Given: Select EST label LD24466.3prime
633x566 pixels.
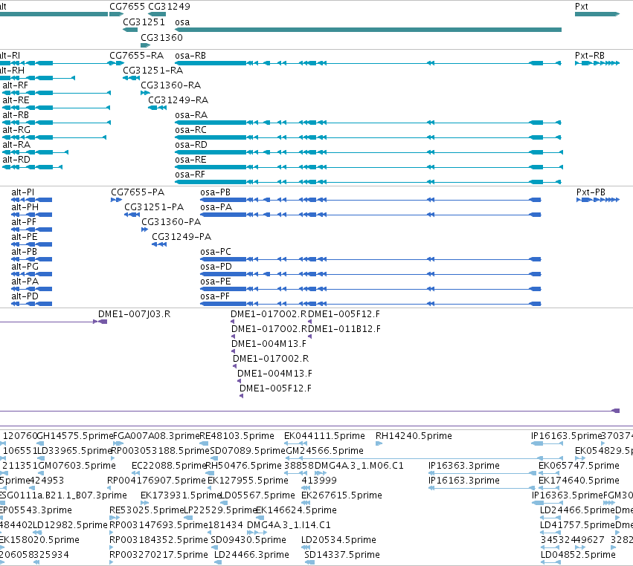Looking at the screenshot, I should tap(251, 555).
